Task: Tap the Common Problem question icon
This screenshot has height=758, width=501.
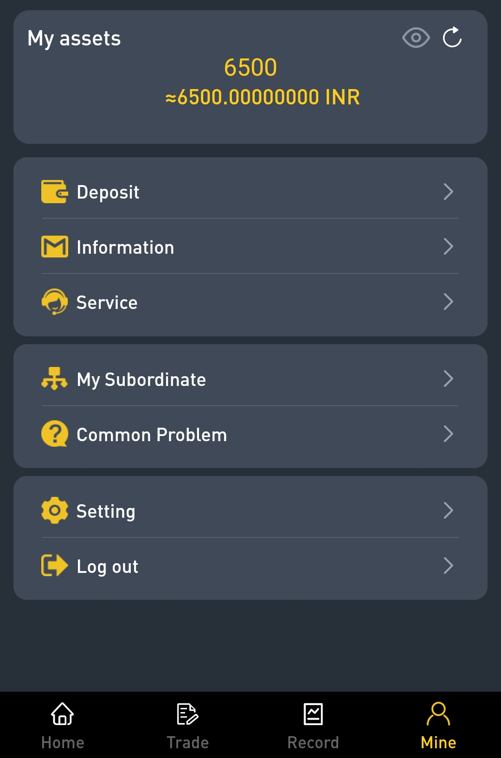Action: (54, 434)
